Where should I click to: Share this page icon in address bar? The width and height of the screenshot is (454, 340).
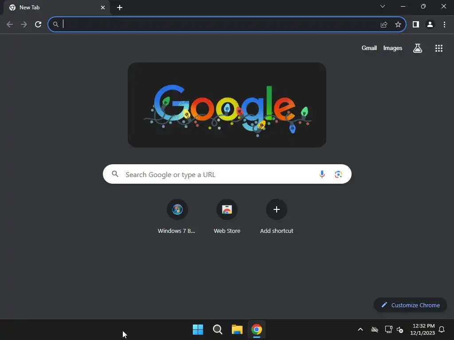coord(384,25)
